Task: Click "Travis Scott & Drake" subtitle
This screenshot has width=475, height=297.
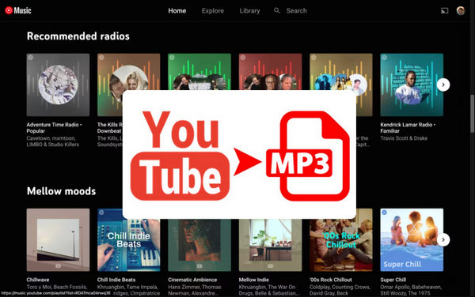Action: [x=404, y=138]
